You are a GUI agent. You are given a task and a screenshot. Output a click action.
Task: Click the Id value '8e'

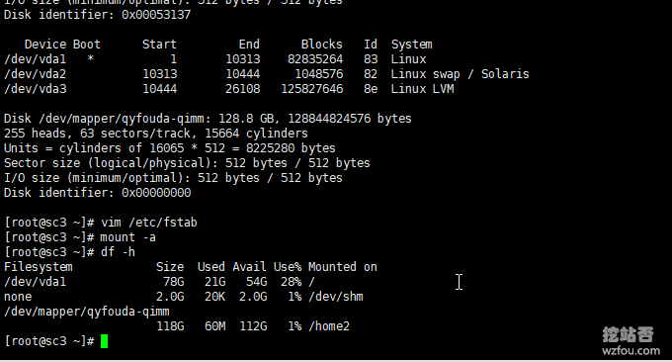tap(371, 89)
